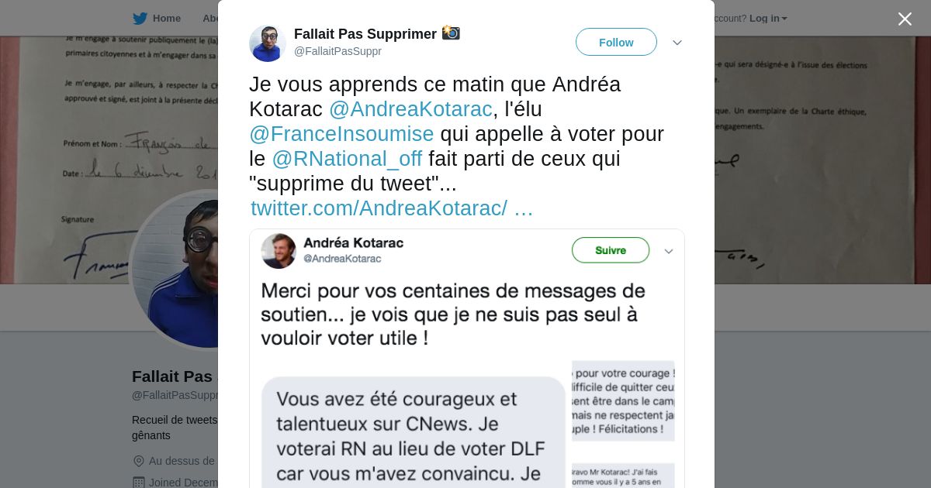Click the green Suivre button
Image resolution: width=931 pixels, height=488 pixels.
pos(611,250)
